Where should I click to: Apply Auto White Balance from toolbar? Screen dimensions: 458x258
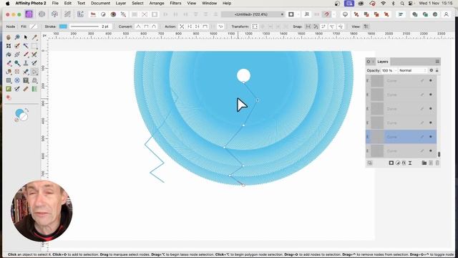[123, 14]
